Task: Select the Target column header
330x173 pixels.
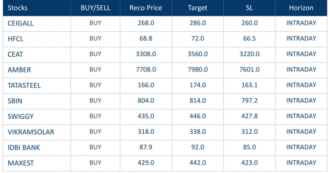Action: [197, 8]
